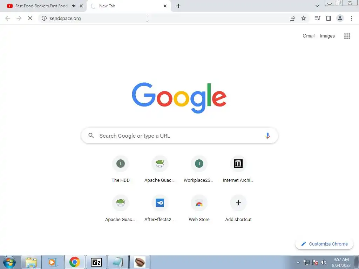Open the volume control in tray

click(x=324, y=262)
